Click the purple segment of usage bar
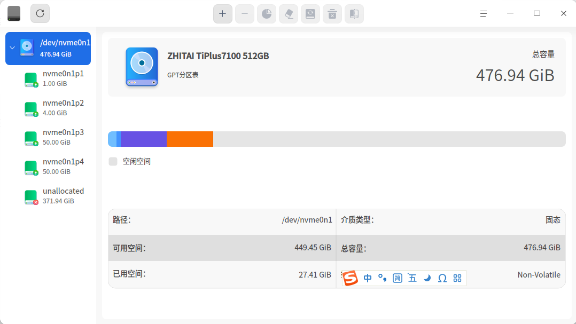This screenshot has height=324, width=576. click(144, 139)
